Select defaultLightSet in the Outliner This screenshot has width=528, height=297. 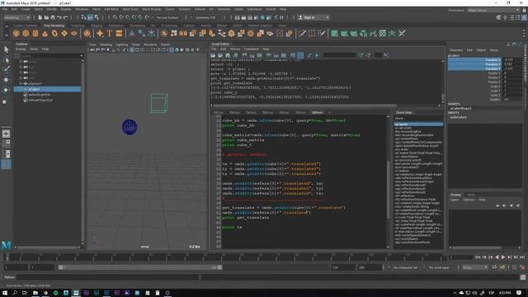click(x=40, y=95)
